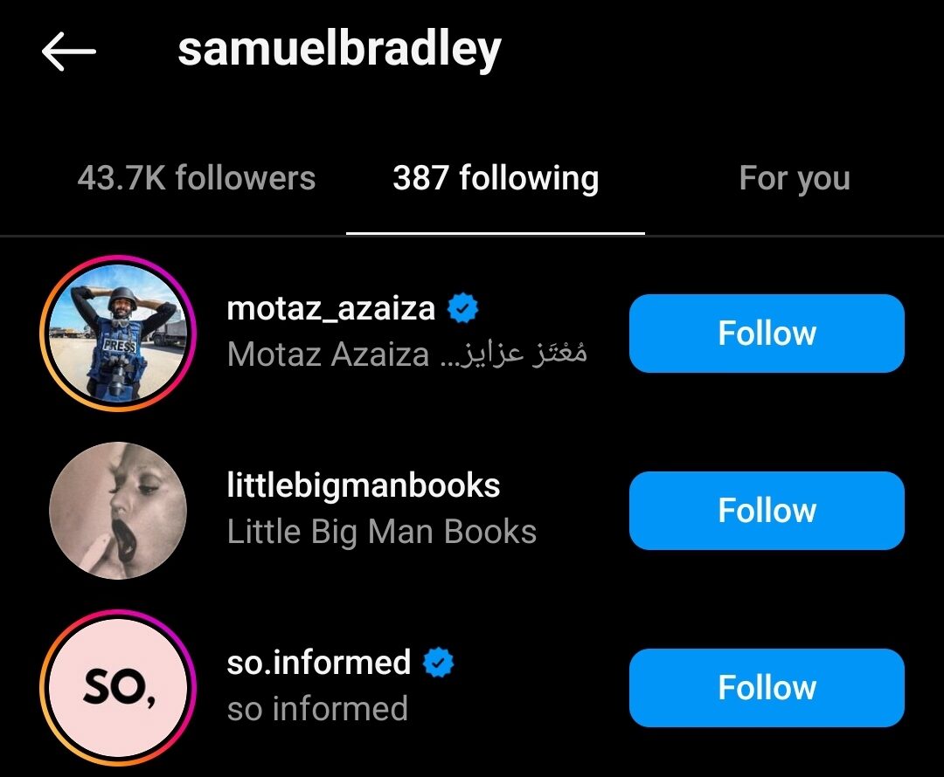Open littlebigmanbooks username link
Viewport: 944px width, 777px height.
pyautogui.click(x=363, y=485)
